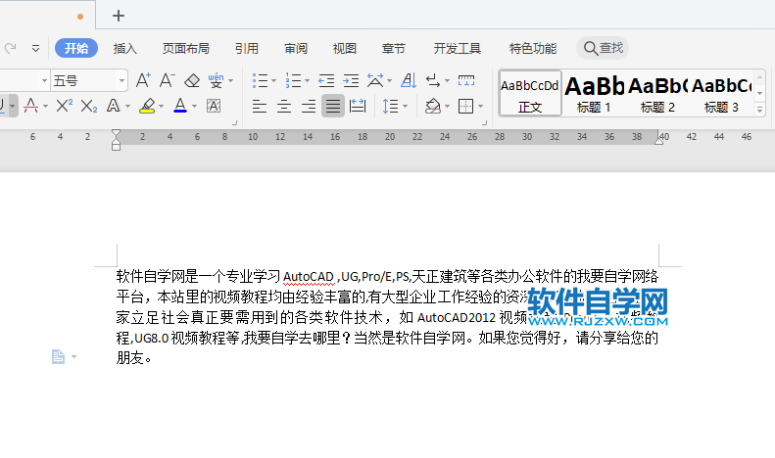This screenshot has height=458, width=775.
Task: Apply 标题 2 style
Action: click(x=657, y=94)
